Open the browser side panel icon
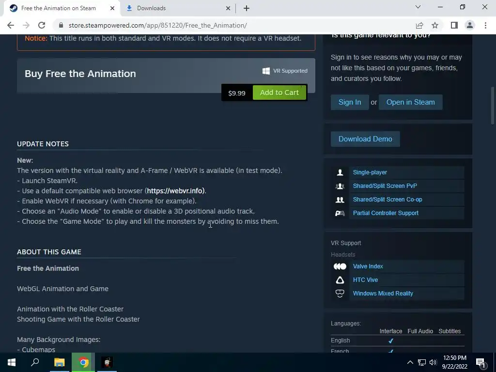496x372 pixels. (454, 25)
